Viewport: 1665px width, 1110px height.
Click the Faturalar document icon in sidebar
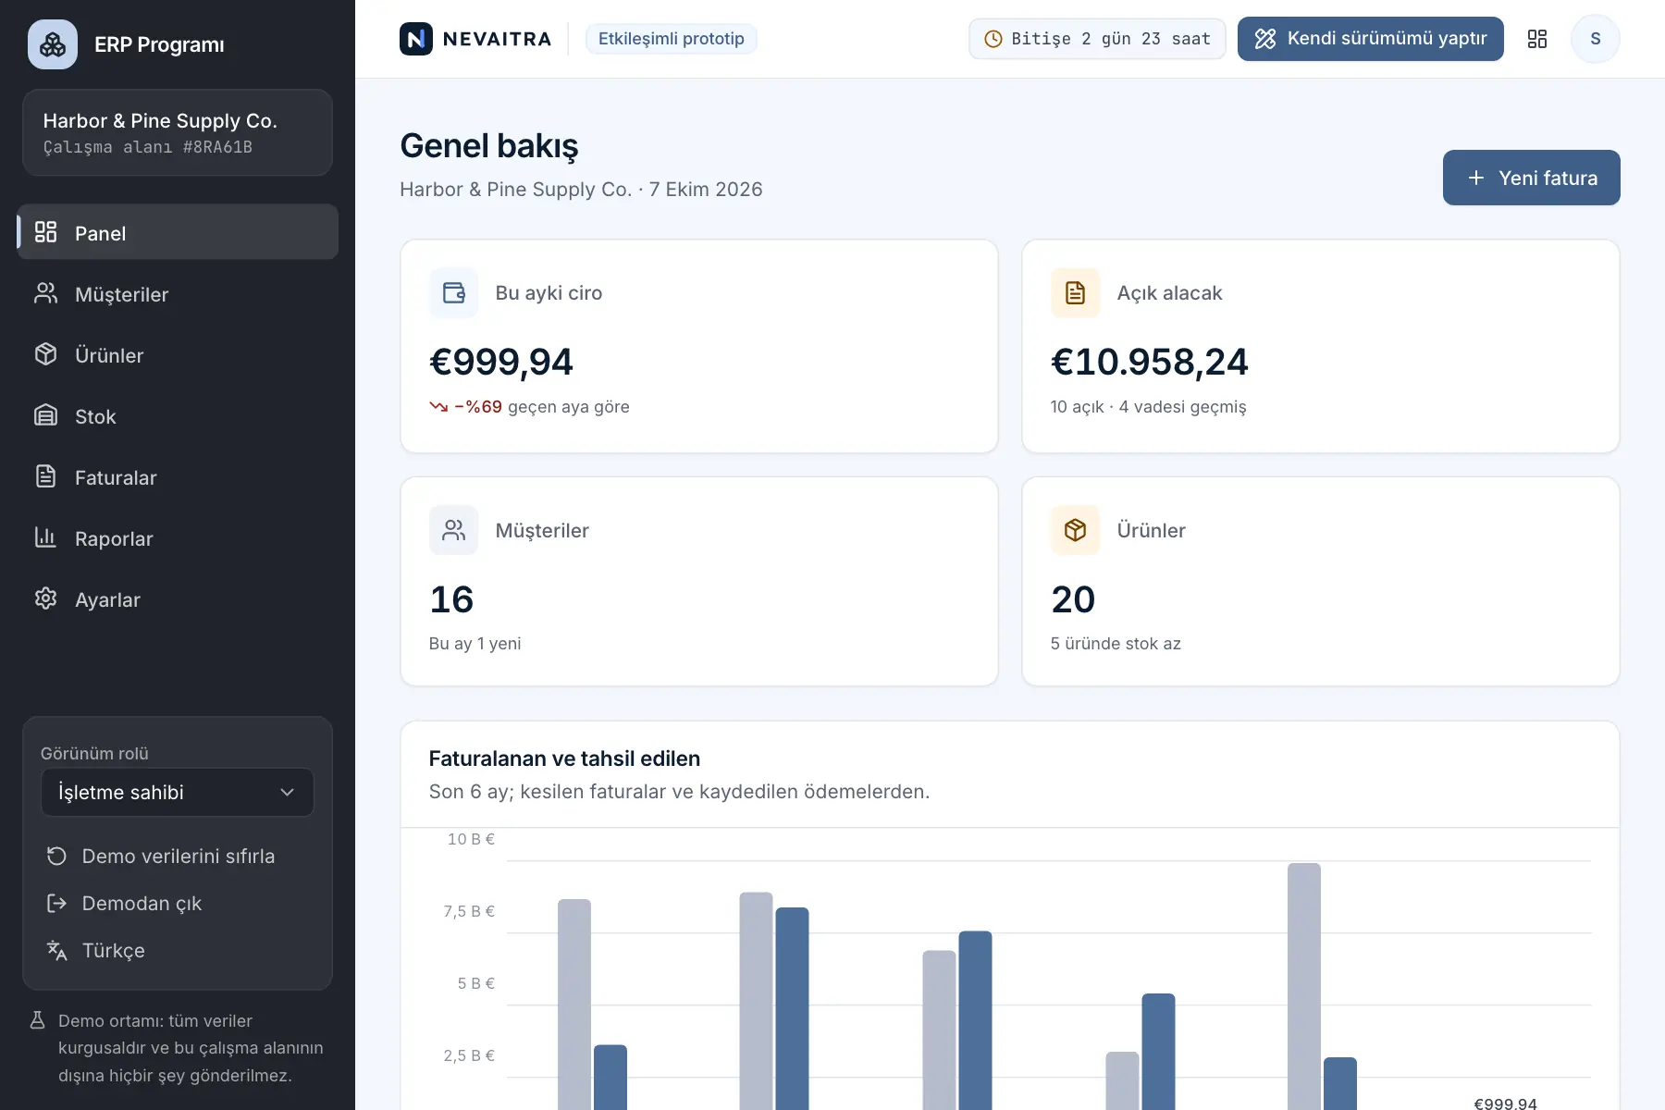pos(46,476)
